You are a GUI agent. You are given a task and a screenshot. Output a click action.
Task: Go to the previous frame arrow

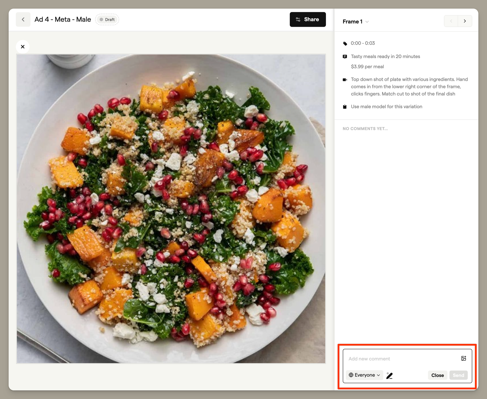point(451,21)
